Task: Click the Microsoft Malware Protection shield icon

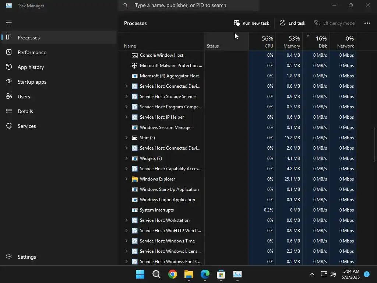Action: (135, 66)
